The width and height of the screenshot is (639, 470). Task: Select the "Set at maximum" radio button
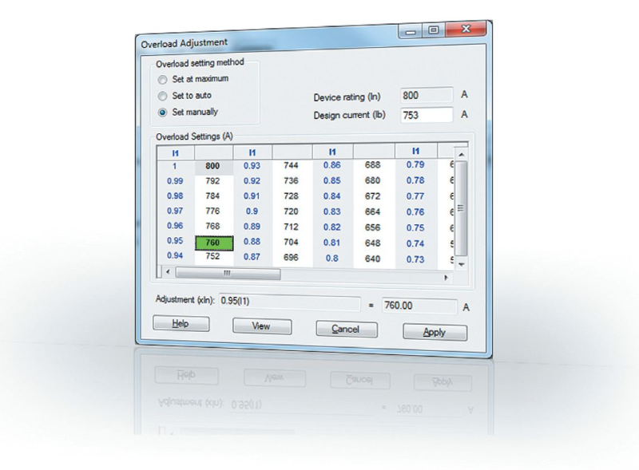pyautogui.click(x=163, y=79)
